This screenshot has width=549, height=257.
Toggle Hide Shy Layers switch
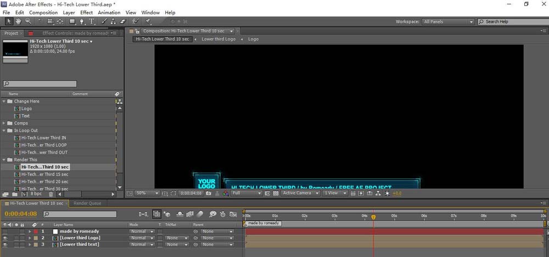tap(180, 214)
